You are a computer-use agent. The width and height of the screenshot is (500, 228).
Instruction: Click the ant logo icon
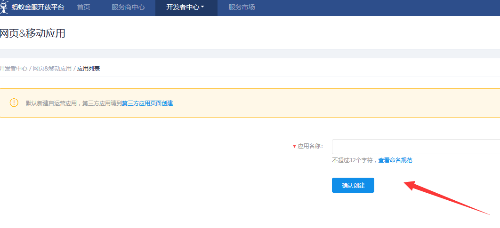click(4, 8)
